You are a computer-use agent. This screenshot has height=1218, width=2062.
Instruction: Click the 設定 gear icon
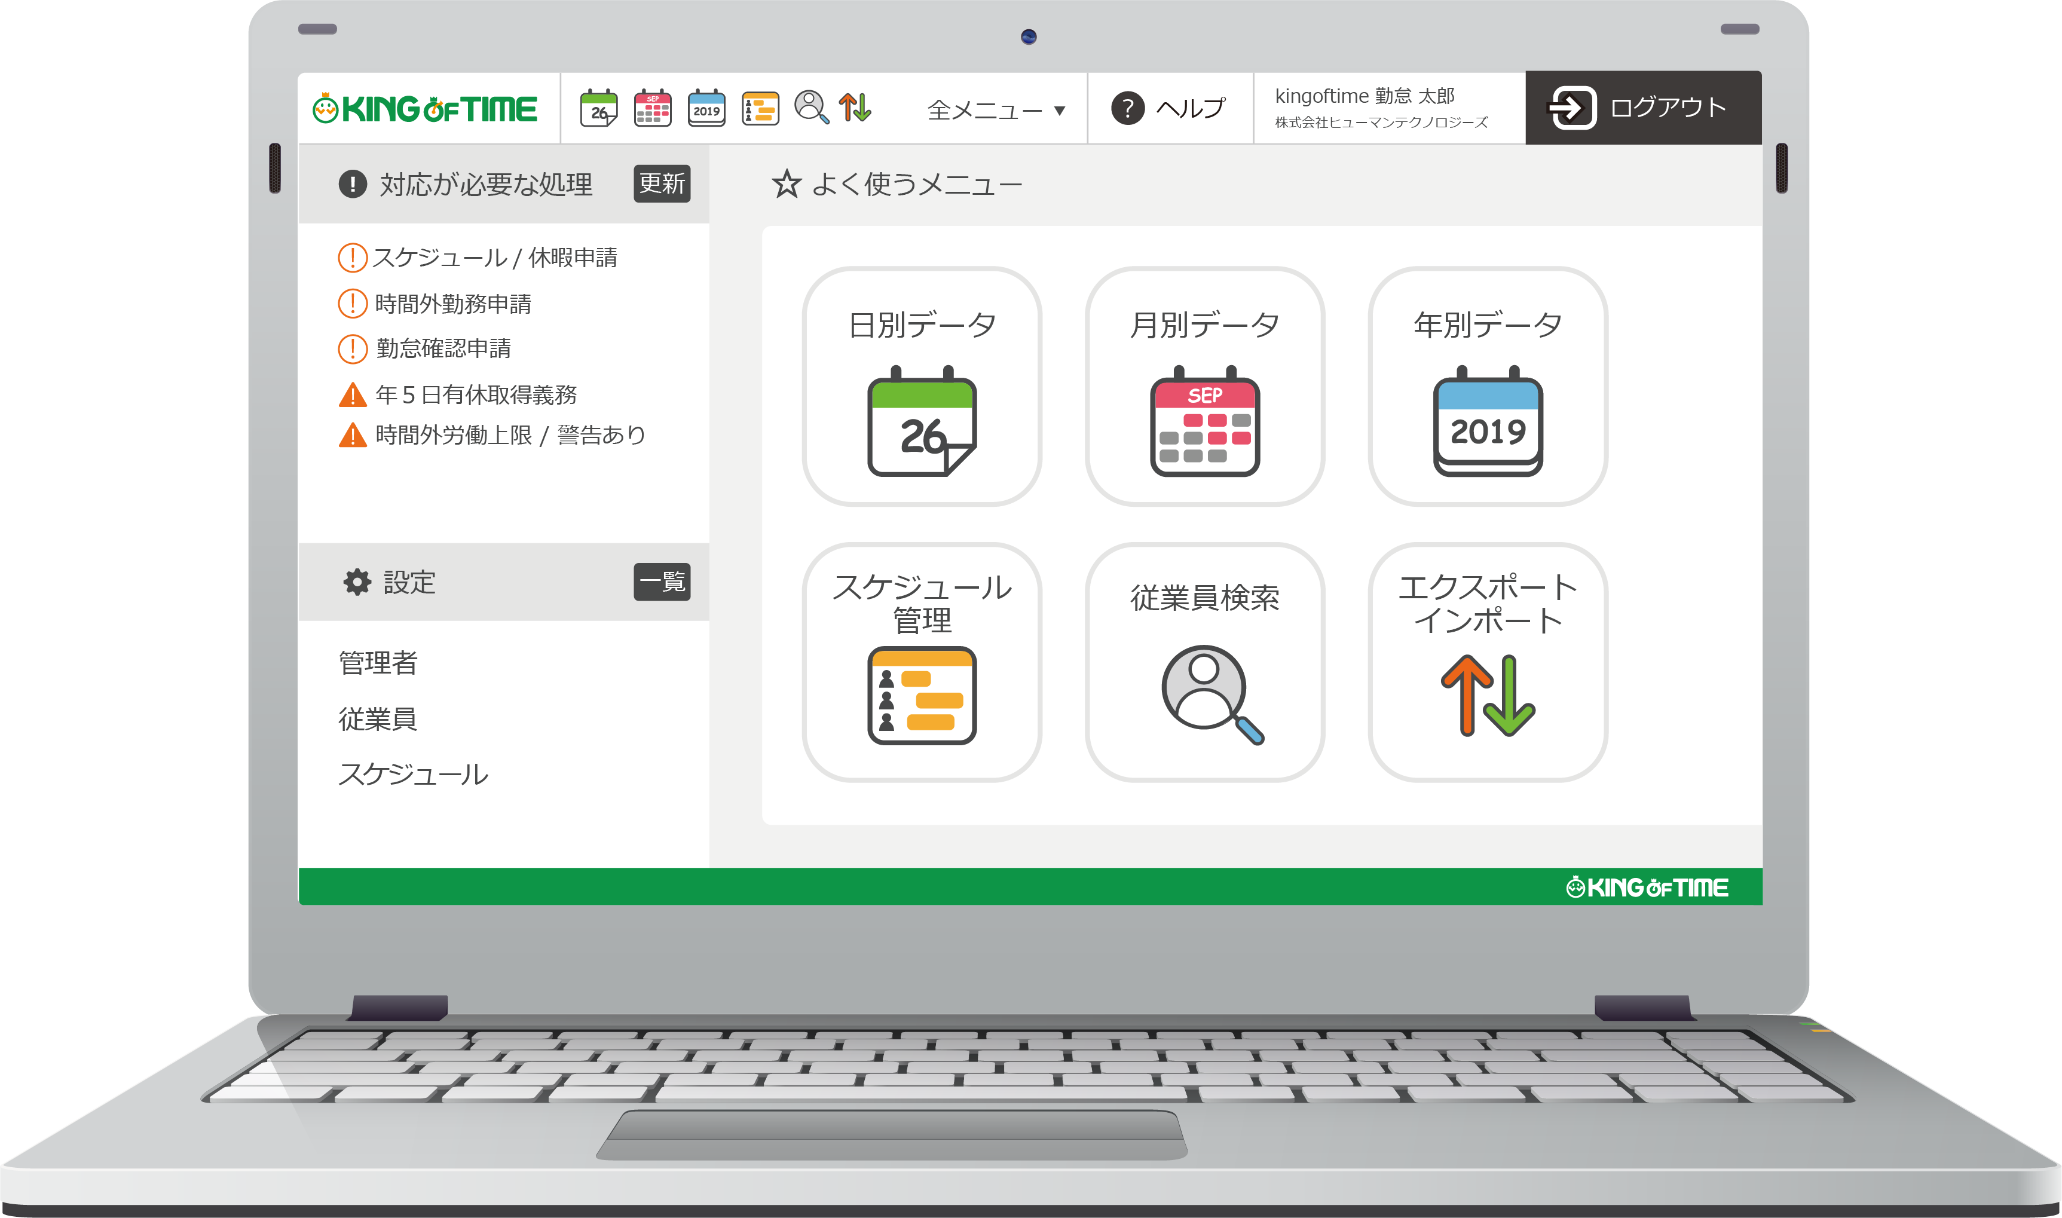point(357,582)
